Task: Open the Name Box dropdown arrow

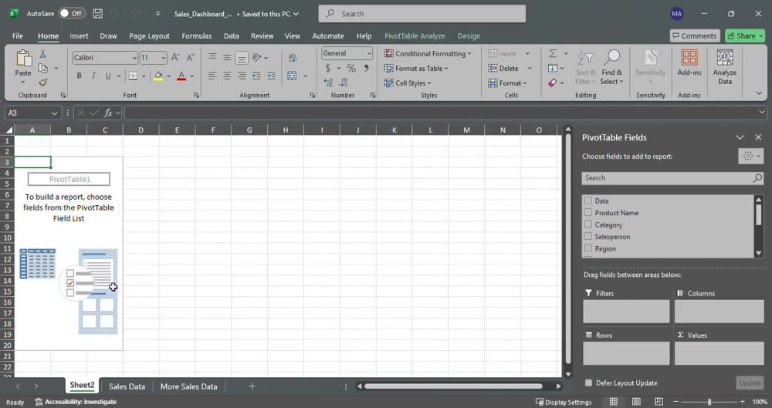Action: pos(54,113)
